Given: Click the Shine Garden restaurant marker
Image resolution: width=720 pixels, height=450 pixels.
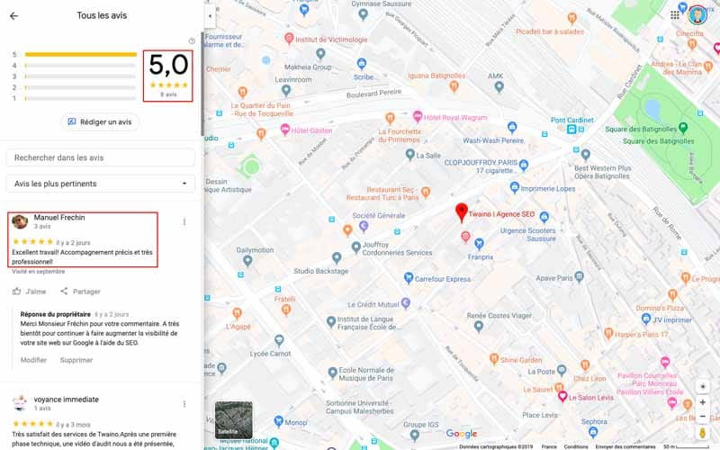Looking at the screenshot, I should 494,358.
